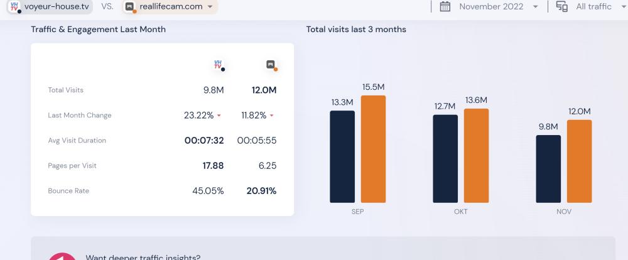Click the orange OKT bar (13.6M)
628x260 pixels.
click(x=477, y=156)
